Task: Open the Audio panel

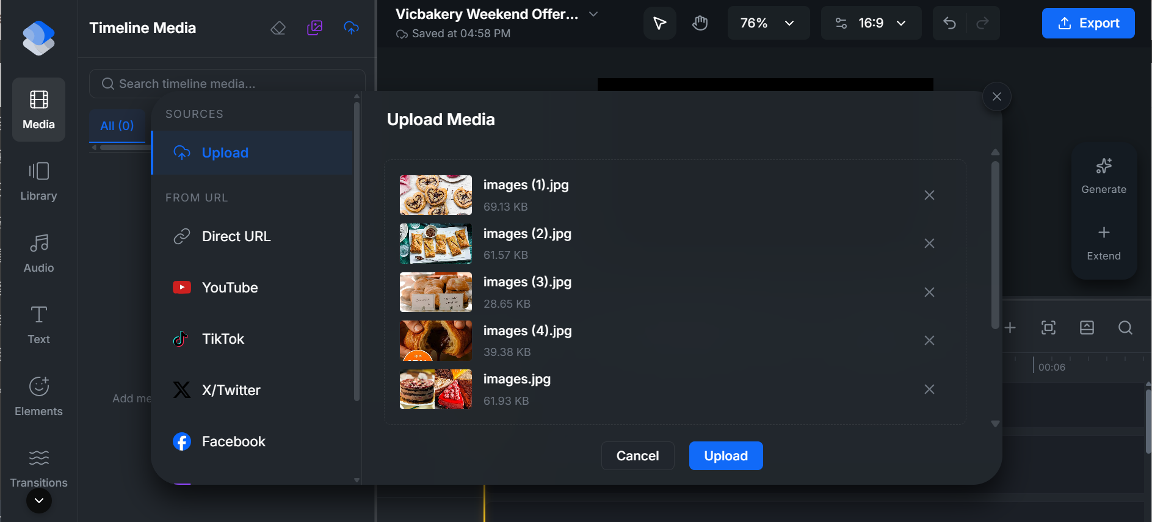Action: click(x=38, y=253)
